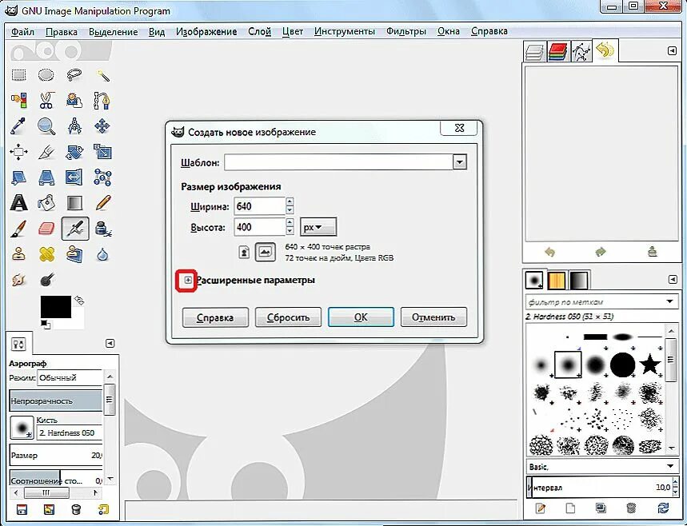Select the star-shaped brush thumbnail
The height and width of the screenshot is (526, 687).
tap(649, 364)
